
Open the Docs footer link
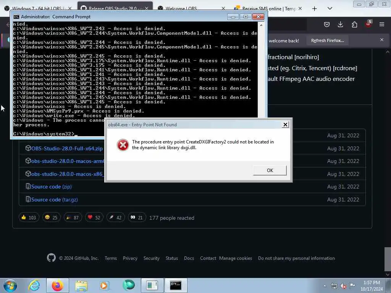pos(189,258)
